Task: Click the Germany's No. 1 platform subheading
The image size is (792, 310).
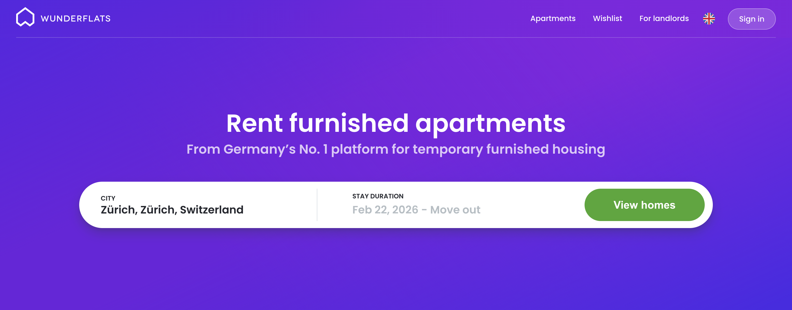Action: click(396, 149)
